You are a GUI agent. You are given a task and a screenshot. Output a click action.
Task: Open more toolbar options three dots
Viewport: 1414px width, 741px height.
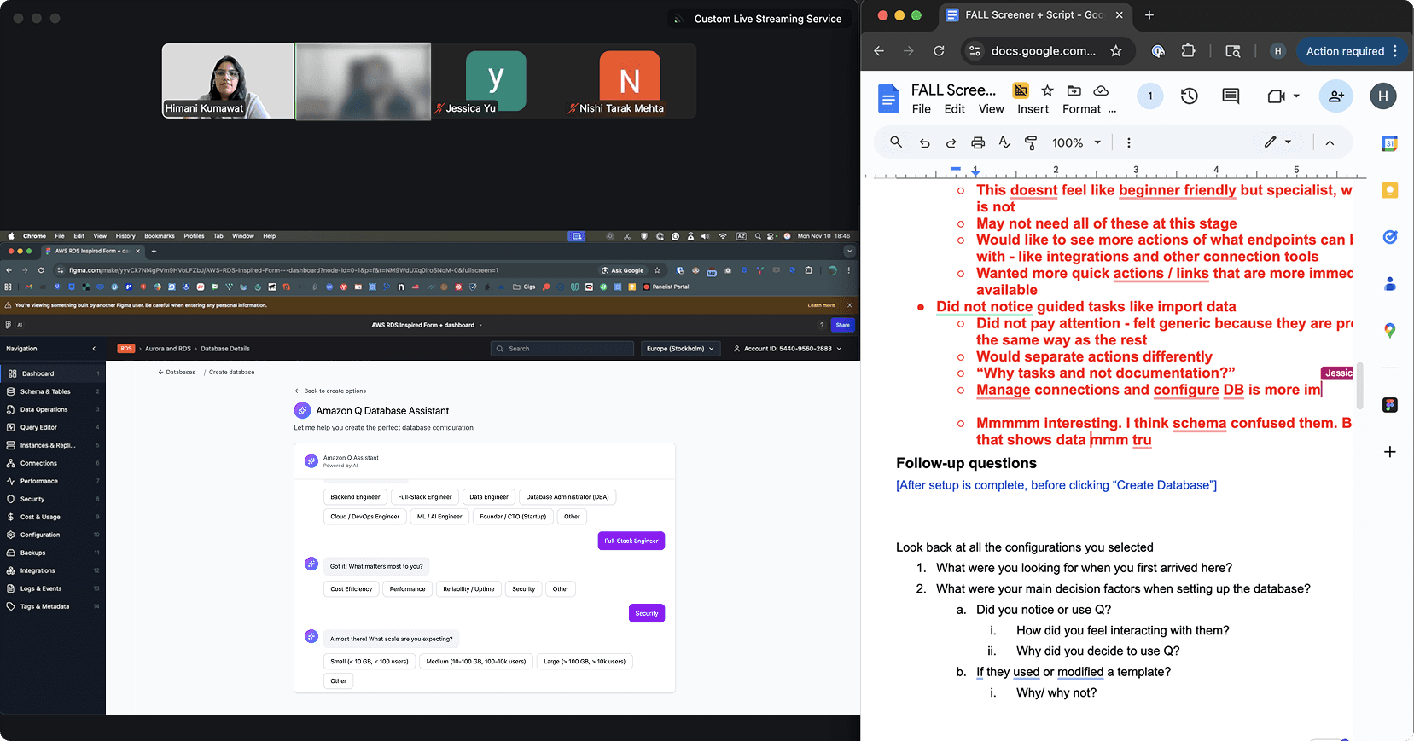tap(1129, 143)
